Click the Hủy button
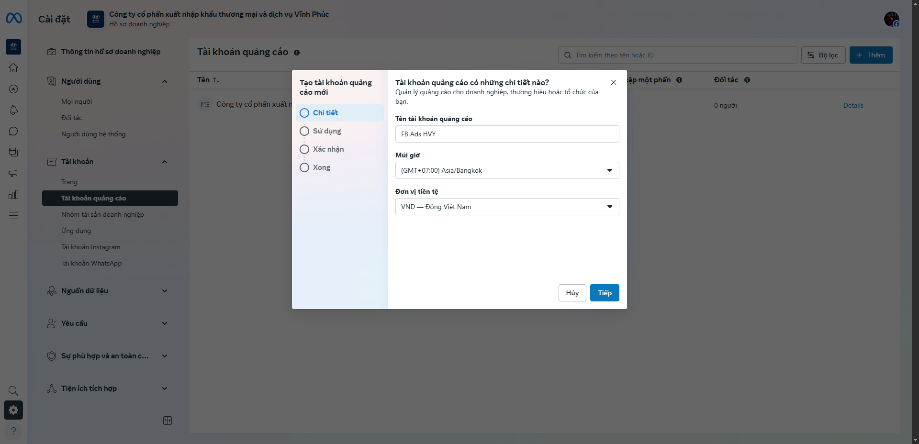The image size is (919, 444). 572,293
